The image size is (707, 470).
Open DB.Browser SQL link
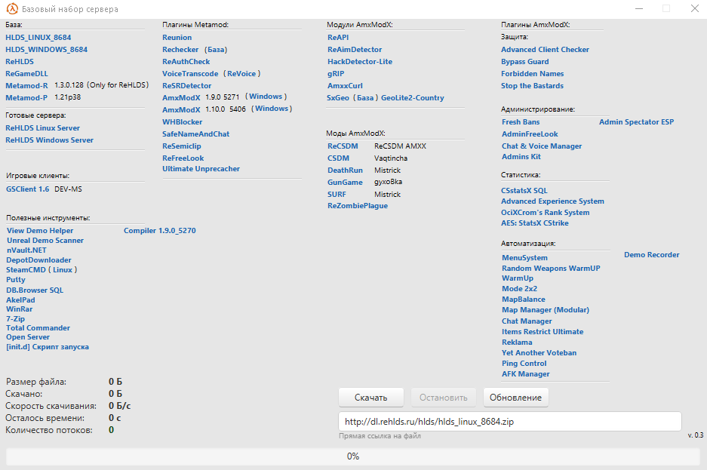point(35,290)
